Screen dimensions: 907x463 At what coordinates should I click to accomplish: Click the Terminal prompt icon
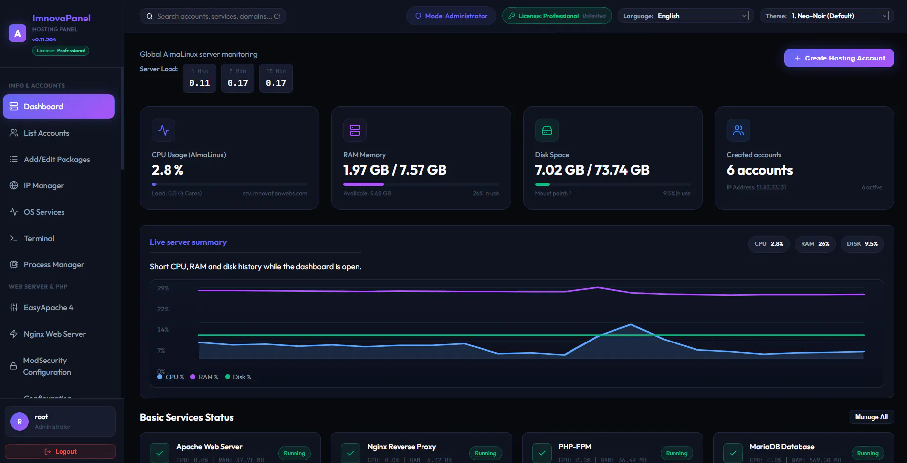[x=14, y=238]
